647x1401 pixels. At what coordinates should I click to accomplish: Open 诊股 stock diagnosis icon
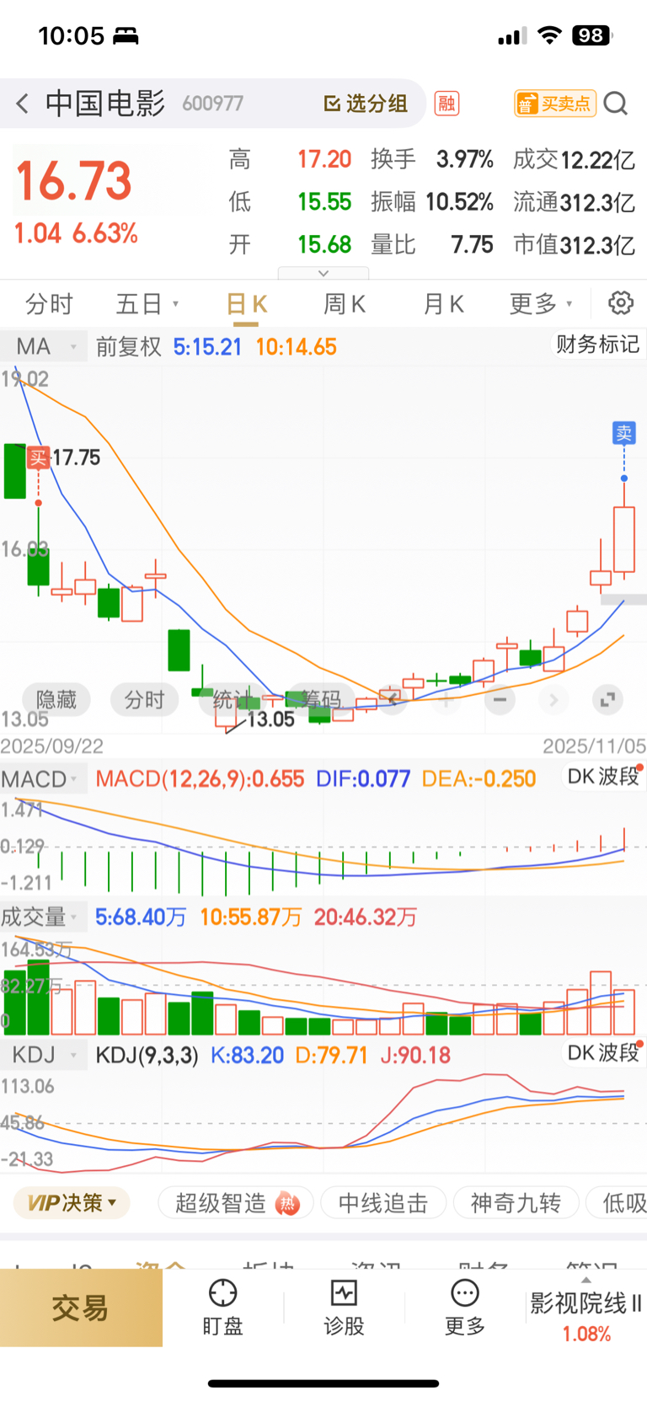pyautogui.click(x=344, y=1307)
